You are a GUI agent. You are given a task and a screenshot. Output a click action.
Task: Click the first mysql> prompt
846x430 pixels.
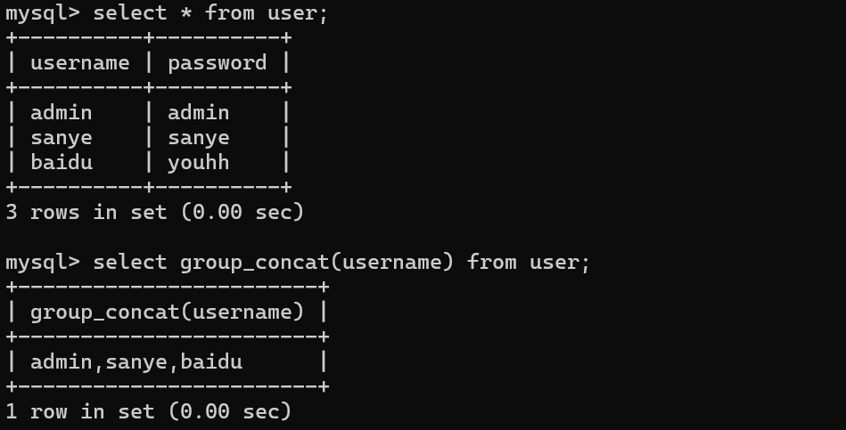pos(42,13)
